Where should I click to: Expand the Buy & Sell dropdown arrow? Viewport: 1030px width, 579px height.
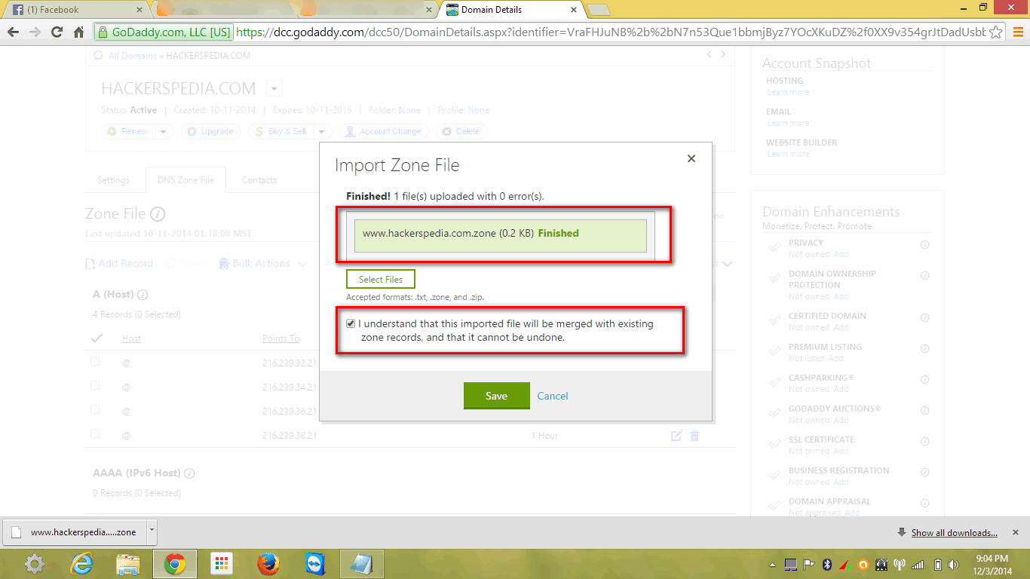(321, 131)
